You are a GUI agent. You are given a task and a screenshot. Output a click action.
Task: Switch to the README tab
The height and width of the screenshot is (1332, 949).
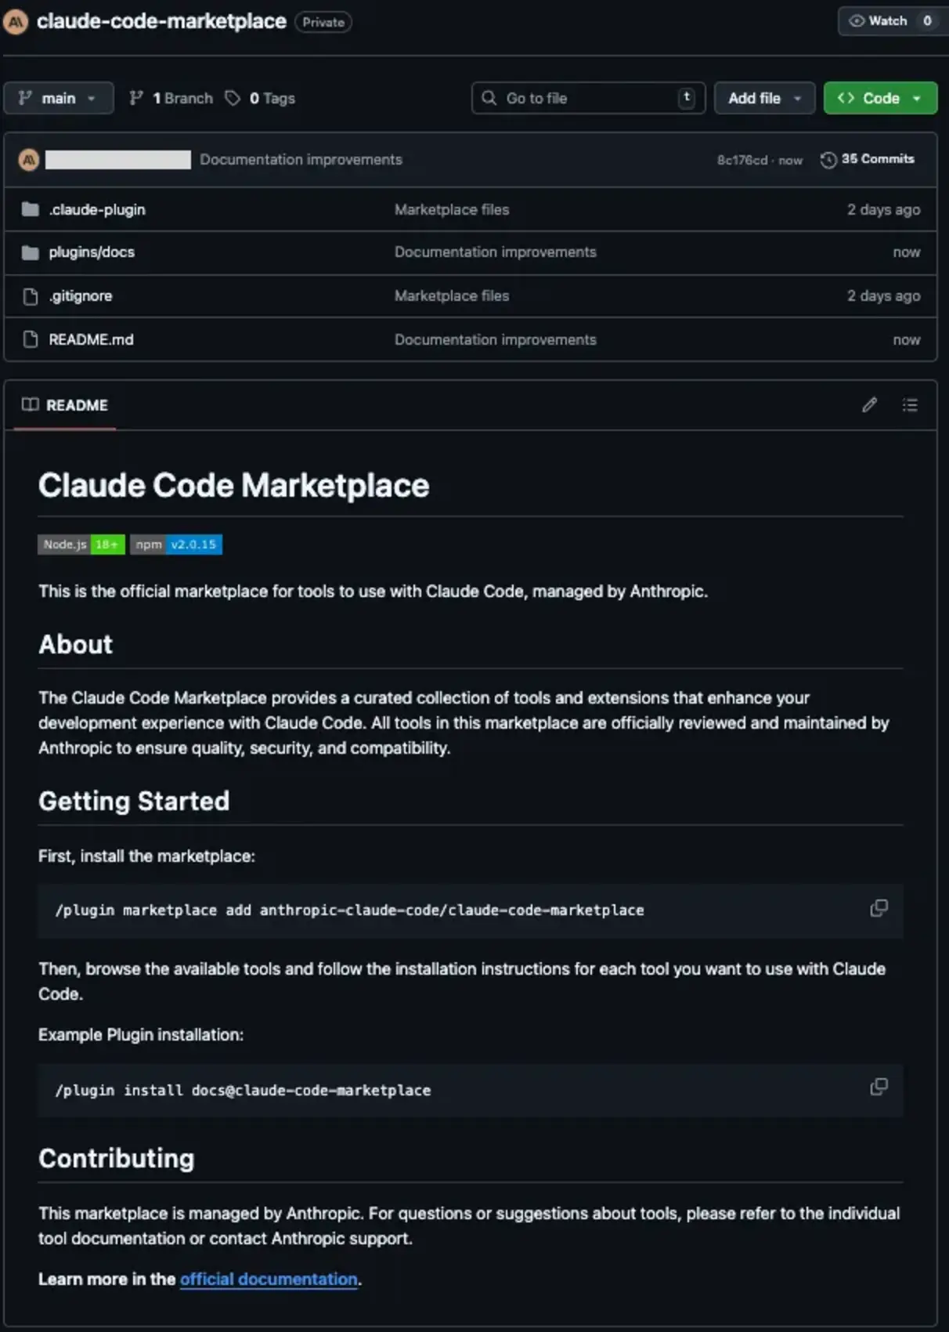64,405
